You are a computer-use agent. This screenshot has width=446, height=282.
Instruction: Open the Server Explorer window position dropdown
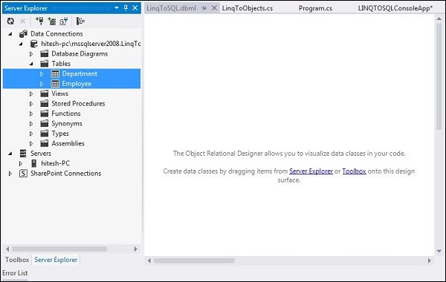click(117, 8)
